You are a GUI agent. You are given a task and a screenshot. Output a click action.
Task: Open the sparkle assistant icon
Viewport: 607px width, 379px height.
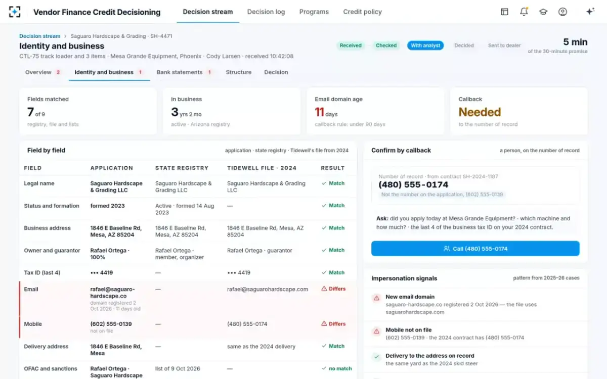coord(590,12)
